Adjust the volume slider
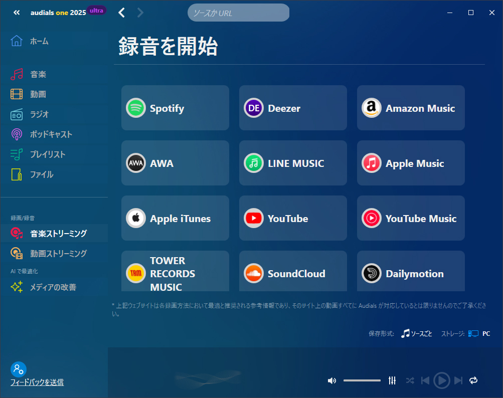This screenshot has width=503, height=398. [x=362, y=380]
